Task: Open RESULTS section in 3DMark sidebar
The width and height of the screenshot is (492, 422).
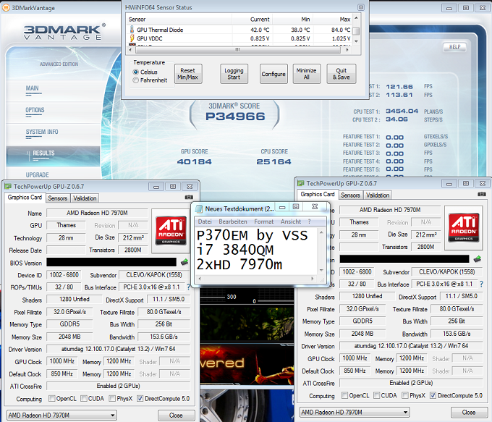Action: [x=53, y=156]
